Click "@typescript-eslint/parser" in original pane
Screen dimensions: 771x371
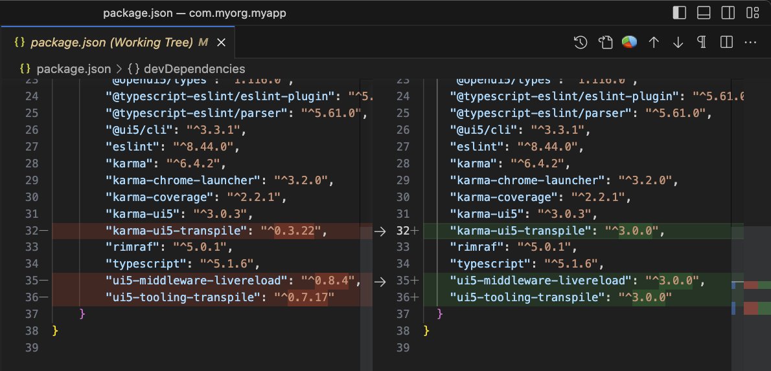tap(196, 113)
